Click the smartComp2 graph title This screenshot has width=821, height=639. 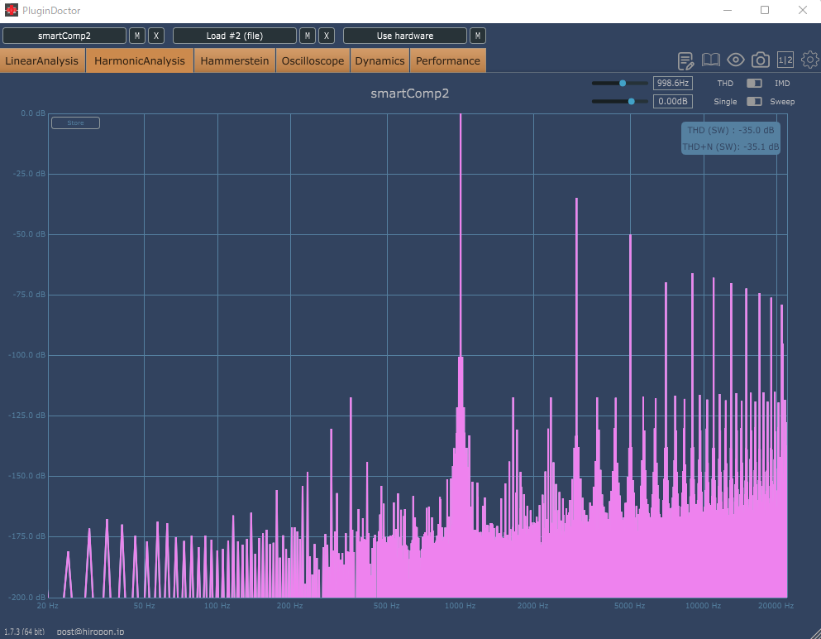coord(410,94)
